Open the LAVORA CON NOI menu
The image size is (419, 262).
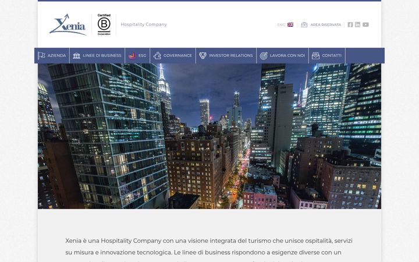287,56
